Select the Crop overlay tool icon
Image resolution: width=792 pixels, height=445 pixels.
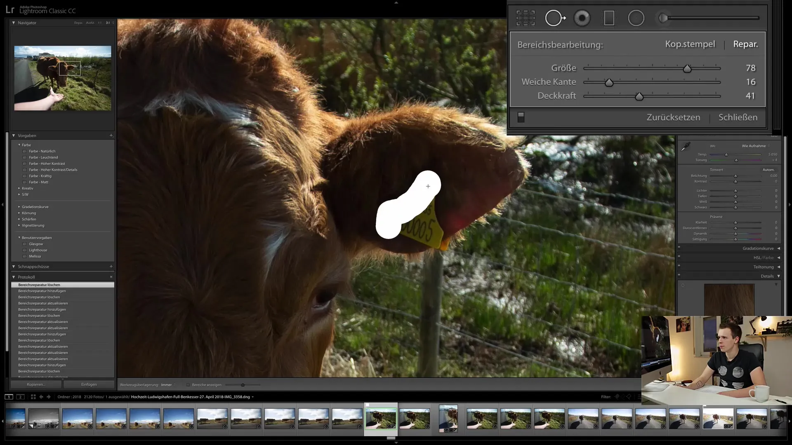click(x=525, y=18)
